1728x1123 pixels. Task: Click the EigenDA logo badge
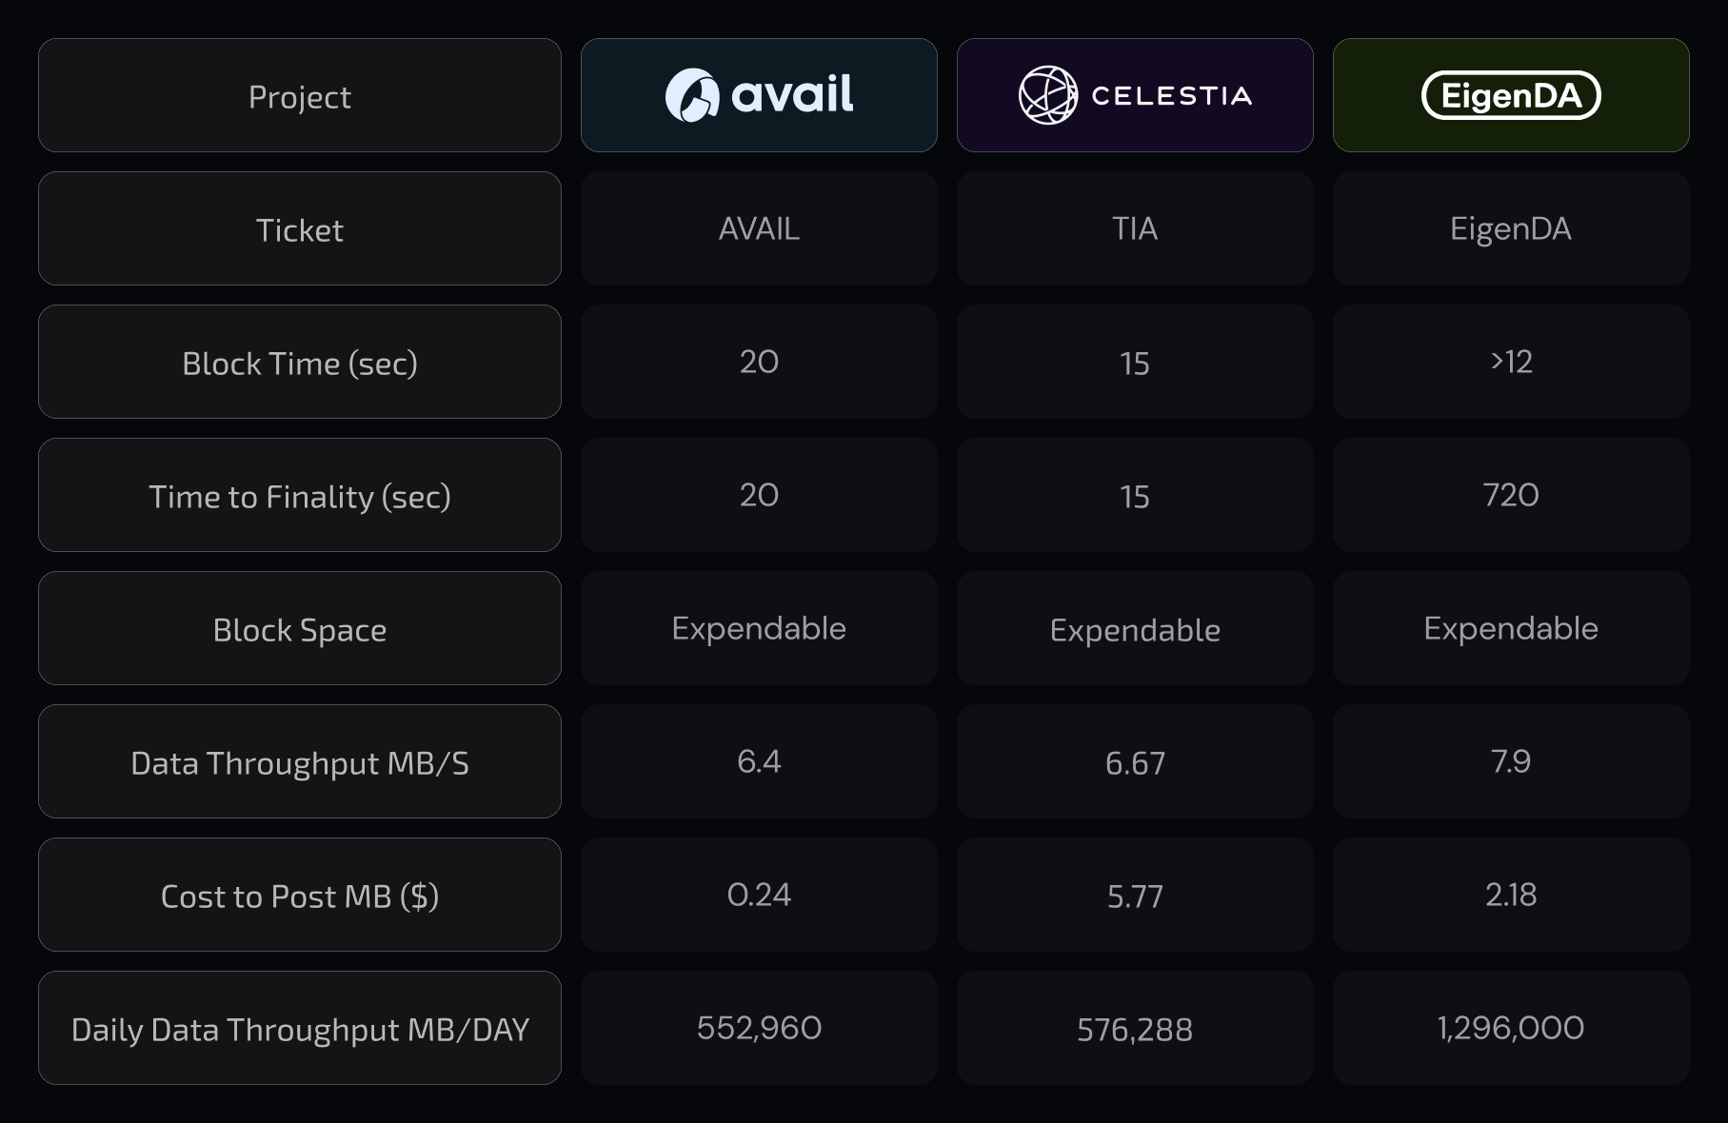pos(1511,95)
